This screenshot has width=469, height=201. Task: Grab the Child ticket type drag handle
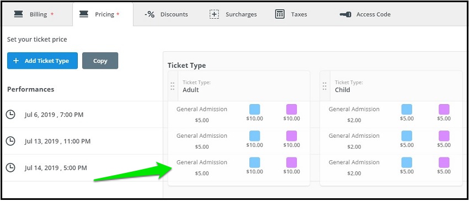point(325,86)
